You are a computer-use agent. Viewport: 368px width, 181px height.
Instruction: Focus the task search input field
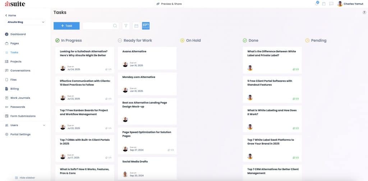(x=98, y=26)
